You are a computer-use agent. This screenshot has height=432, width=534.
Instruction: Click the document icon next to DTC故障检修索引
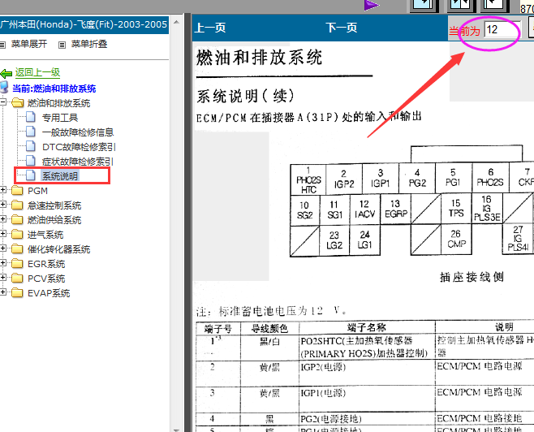[31, 146]
